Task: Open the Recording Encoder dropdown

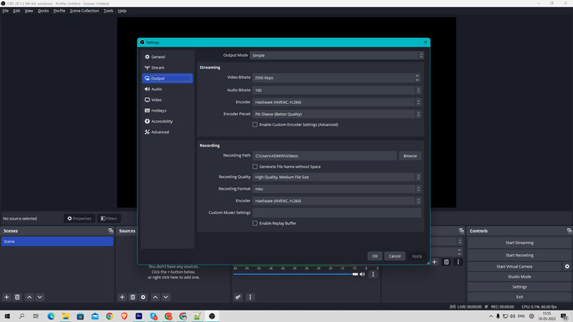Action: pos(337,201)
